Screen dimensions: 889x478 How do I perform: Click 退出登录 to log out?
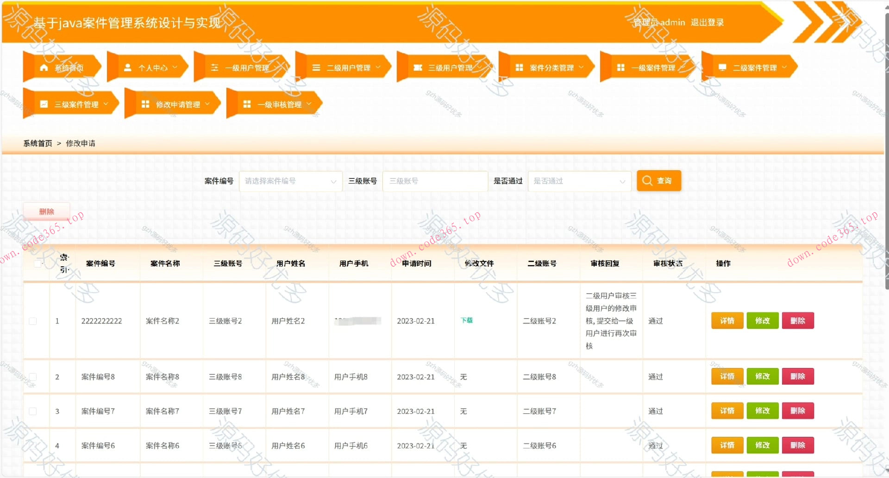(707, 22)
